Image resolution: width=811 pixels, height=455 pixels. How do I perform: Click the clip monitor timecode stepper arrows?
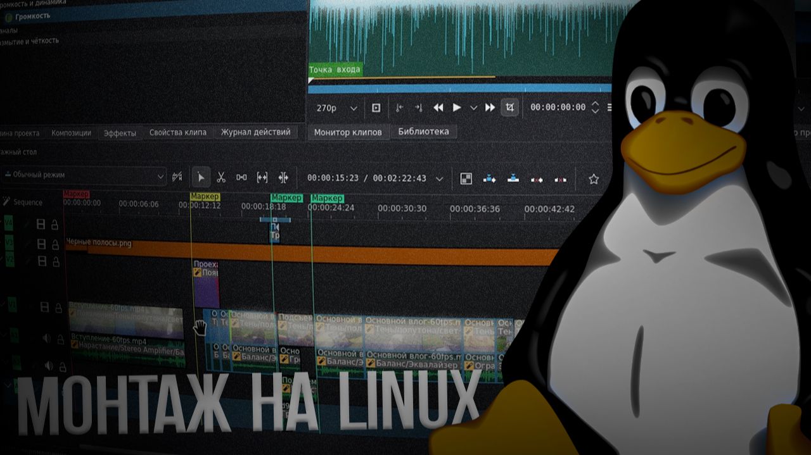tap(595, 108)
